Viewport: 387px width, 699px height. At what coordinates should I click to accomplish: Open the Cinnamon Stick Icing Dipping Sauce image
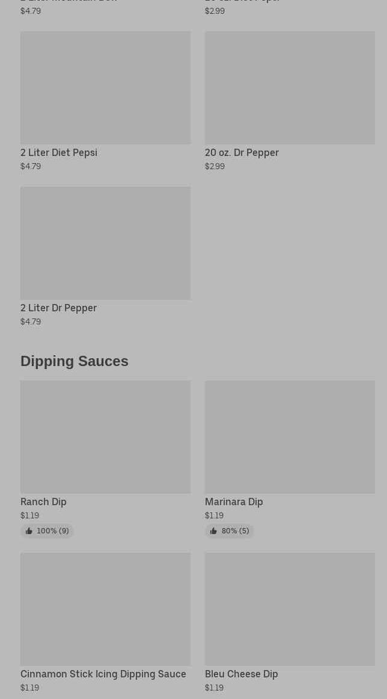coord(105,609)
